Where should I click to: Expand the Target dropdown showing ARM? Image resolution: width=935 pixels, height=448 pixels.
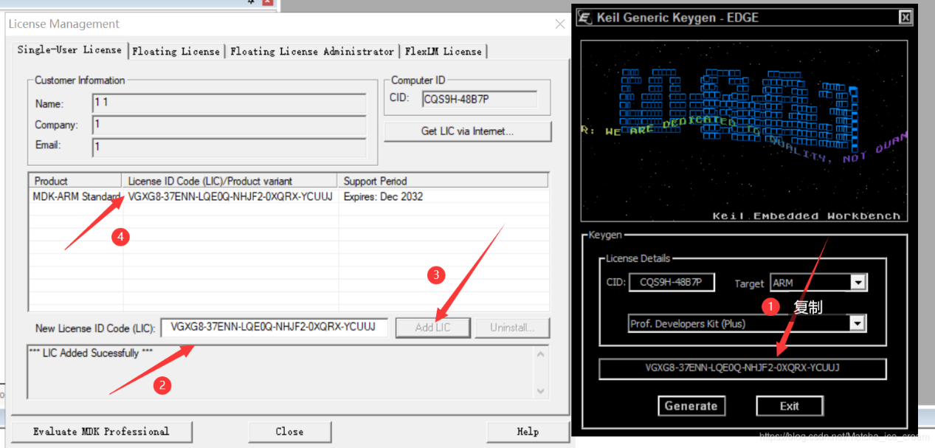pyautogui.click(x=858, y=283)
